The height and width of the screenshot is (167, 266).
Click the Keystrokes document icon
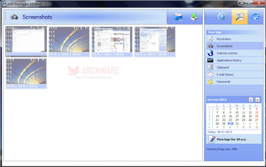click(x=210, y=39)
